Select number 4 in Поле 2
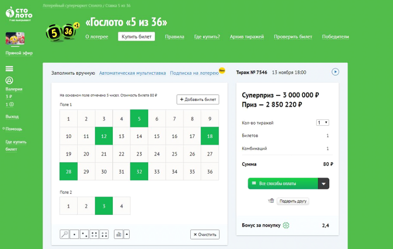 (121, 206)
